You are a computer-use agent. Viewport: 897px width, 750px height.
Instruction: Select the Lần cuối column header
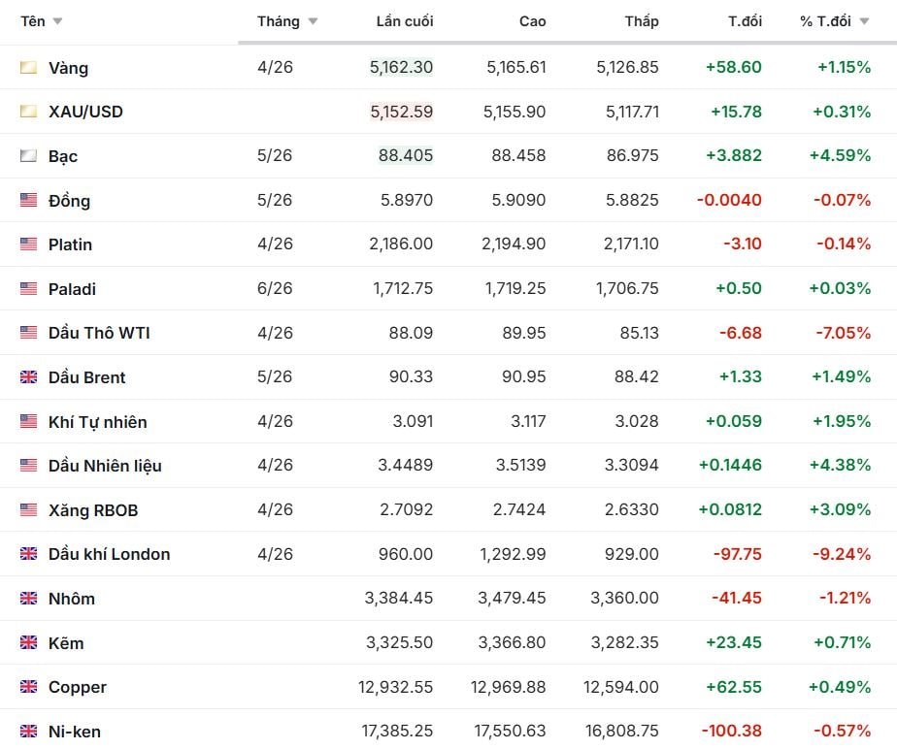click(404, 21)
